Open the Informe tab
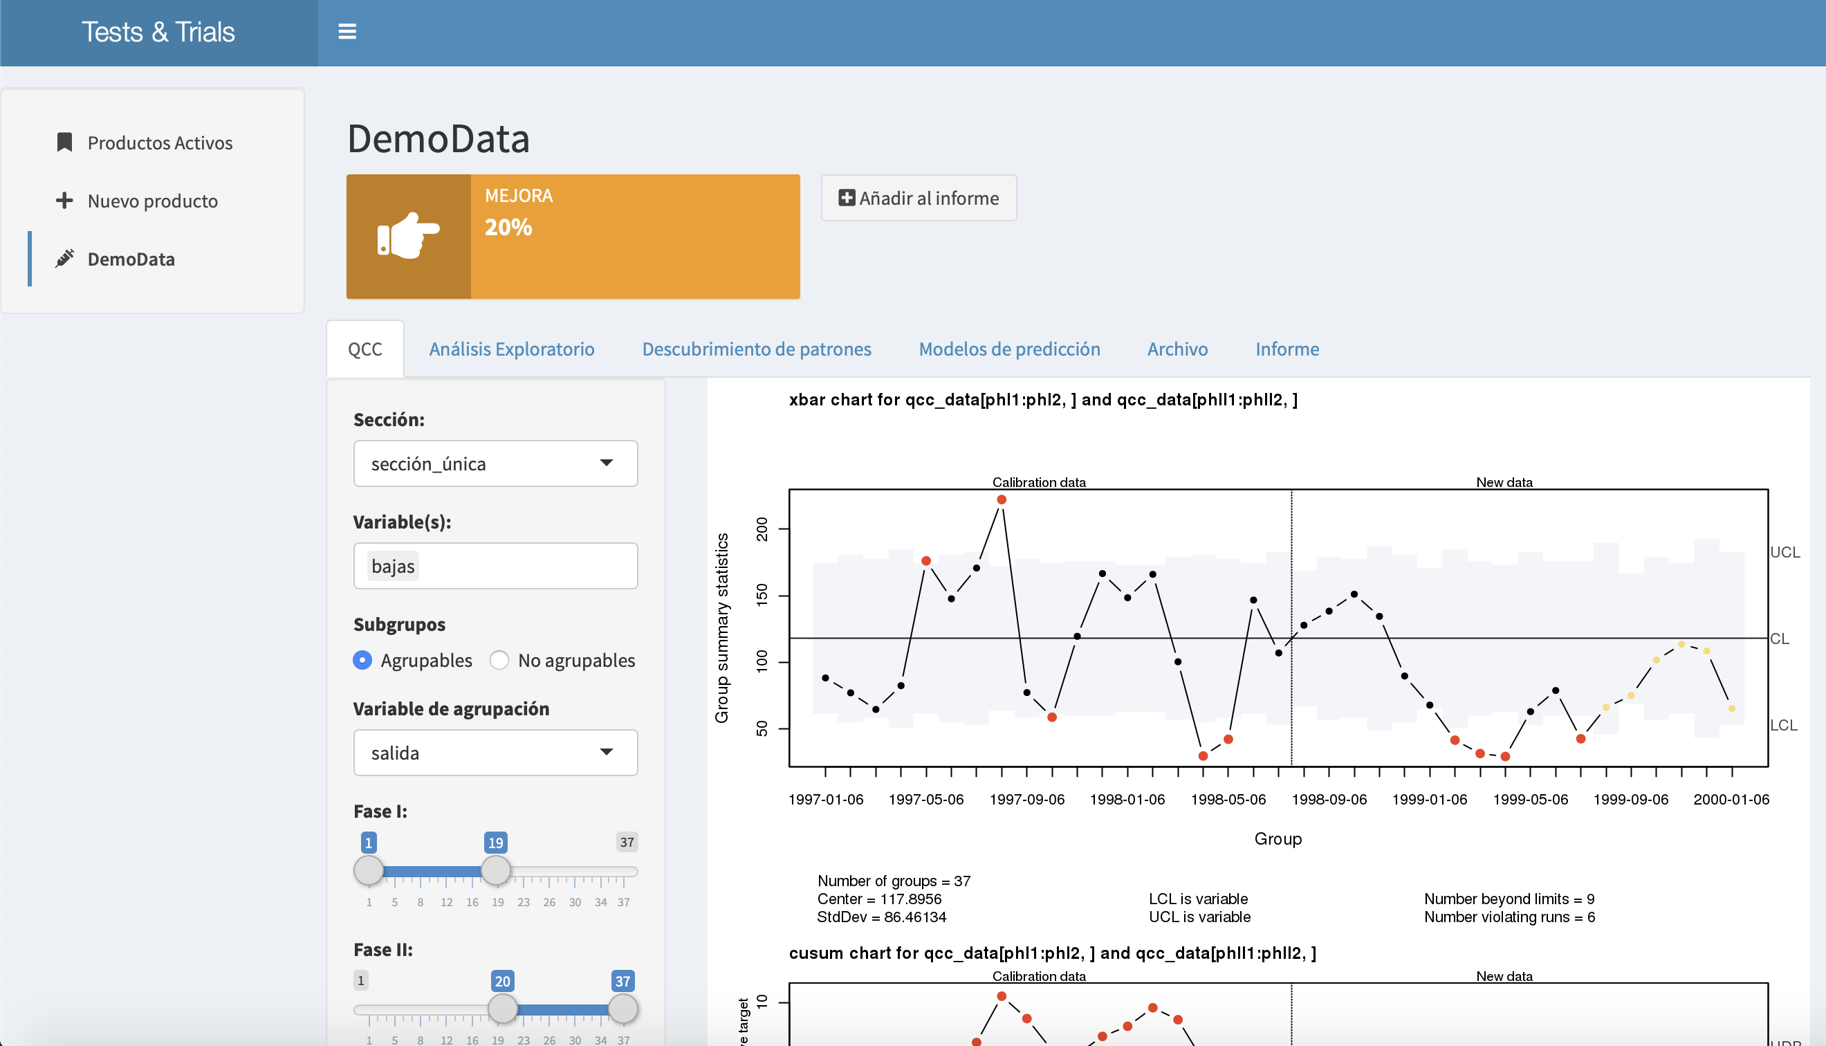The width and height of the screenshot is (1826, 1046). pyautogui.click(x=1286, y=349)
